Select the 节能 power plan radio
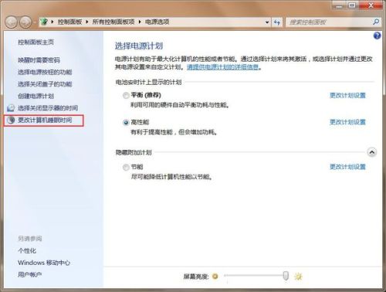 coord(126,168)
